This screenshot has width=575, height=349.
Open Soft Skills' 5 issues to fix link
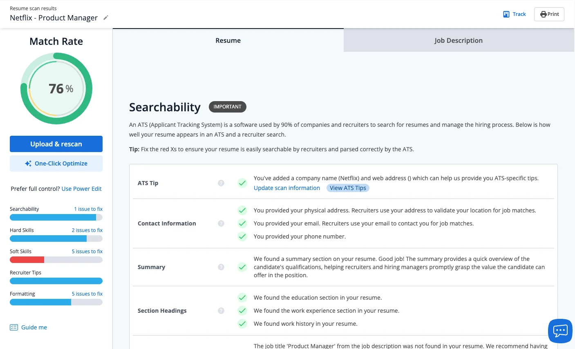(87, 251)
